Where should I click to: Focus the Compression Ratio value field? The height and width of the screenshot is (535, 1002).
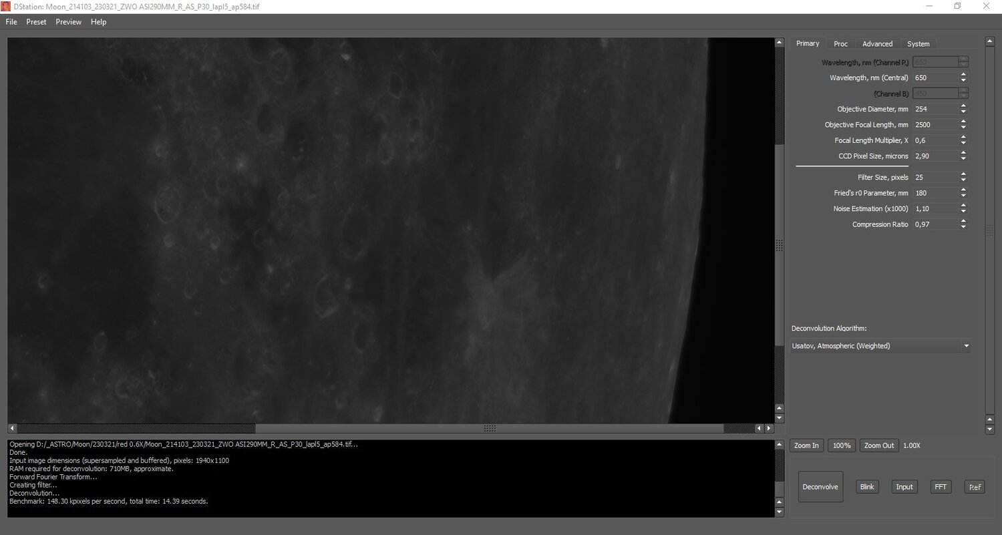click(935, 224)
